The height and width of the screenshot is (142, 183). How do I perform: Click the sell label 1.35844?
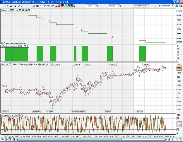click(76, 64)
